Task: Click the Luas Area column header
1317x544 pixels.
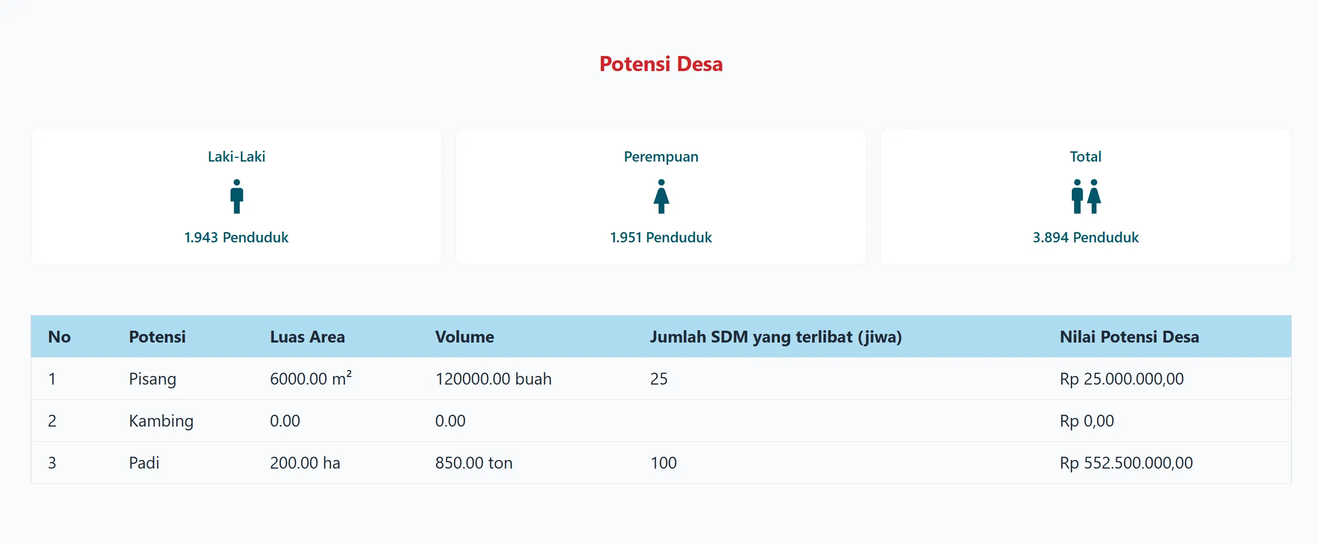Action: click(x=307, y=337)
